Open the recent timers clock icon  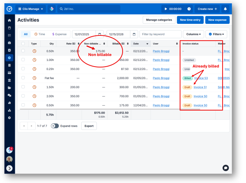point(189,9)
